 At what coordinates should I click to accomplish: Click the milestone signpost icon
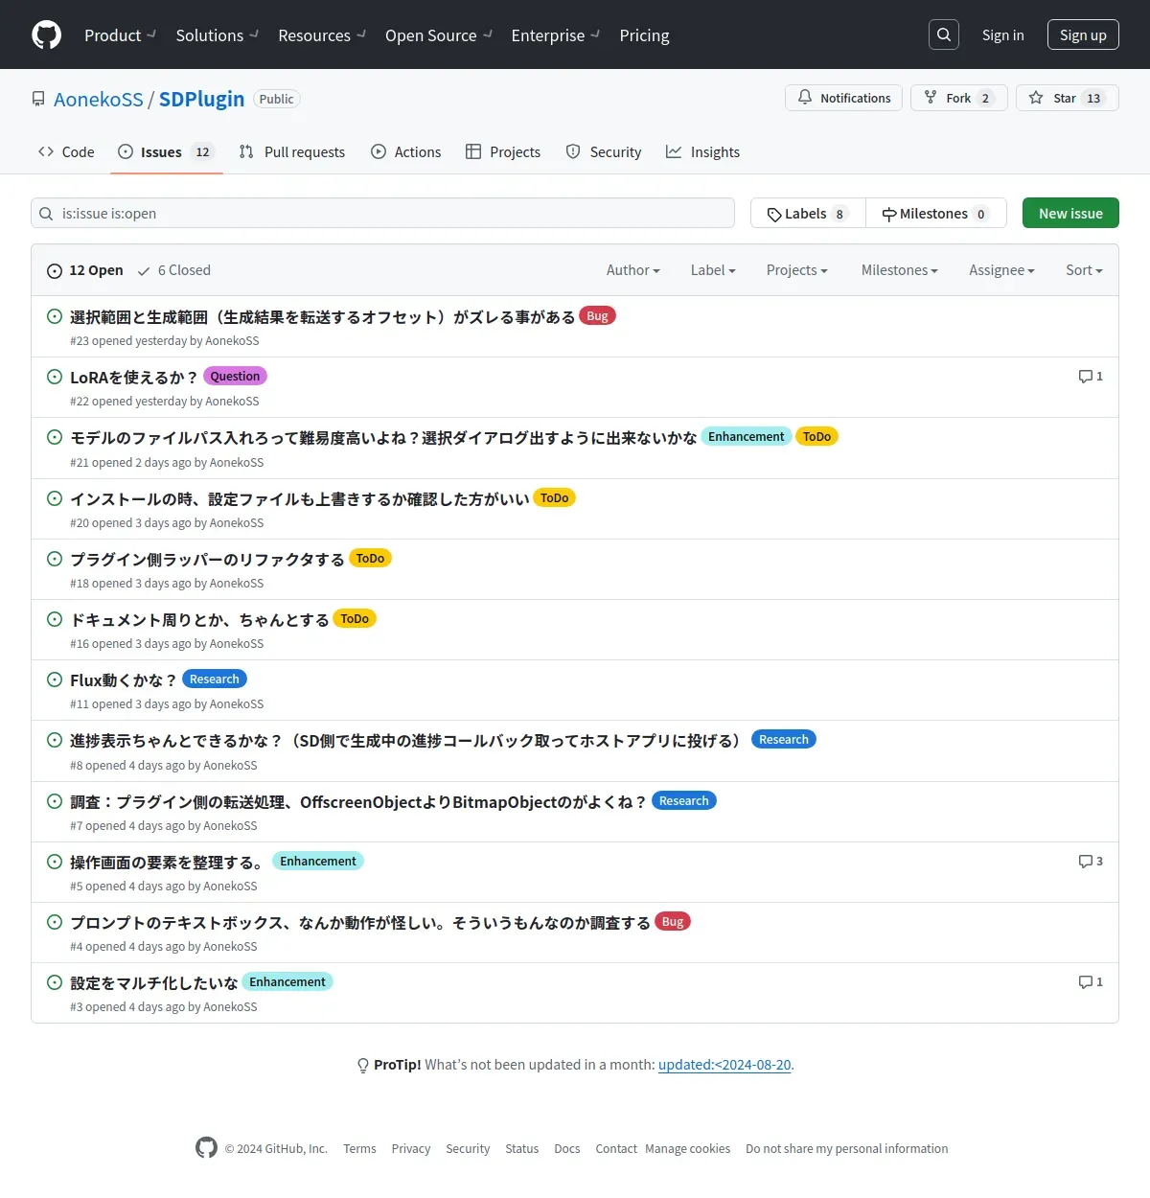(x=889, y=214)
